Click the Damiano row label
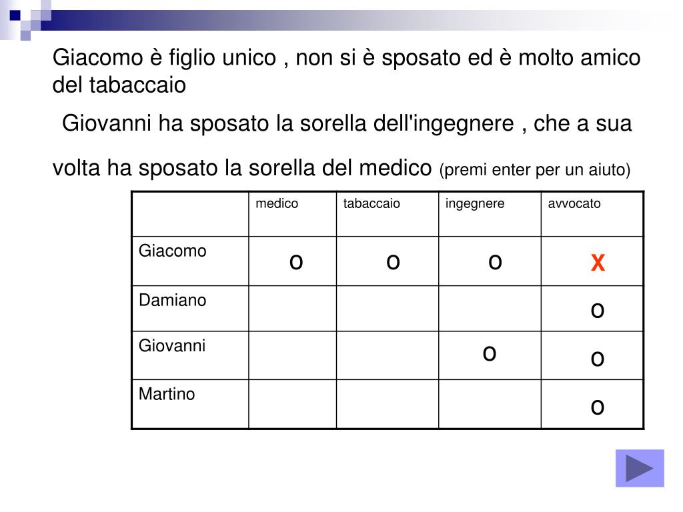This screenshot has width=683, height=512. coord(173,300)
